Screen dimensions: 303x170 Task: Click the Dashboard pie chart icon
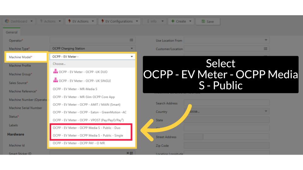point(7,21)
